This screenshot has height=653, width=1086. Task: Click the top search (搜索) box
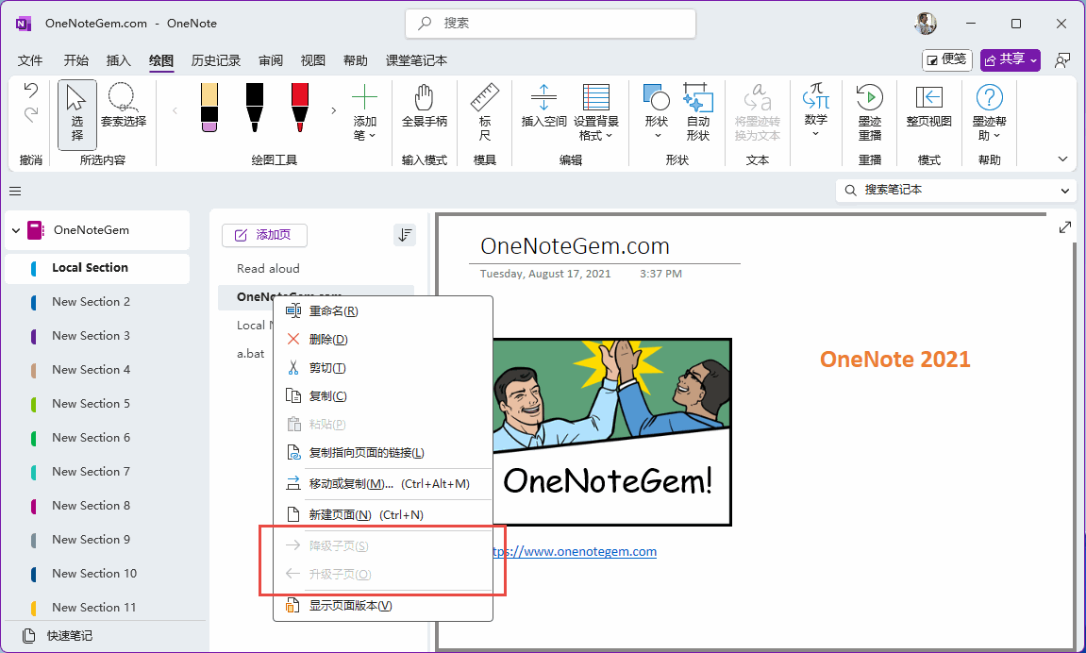550,24
